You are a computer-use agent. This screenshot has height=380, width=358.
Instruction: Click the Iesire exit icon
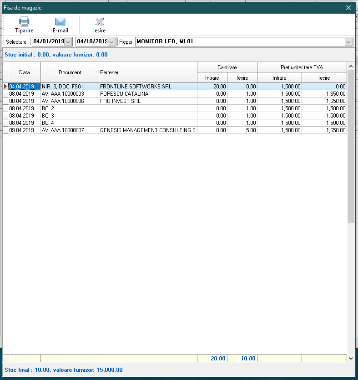pos(99,21)
